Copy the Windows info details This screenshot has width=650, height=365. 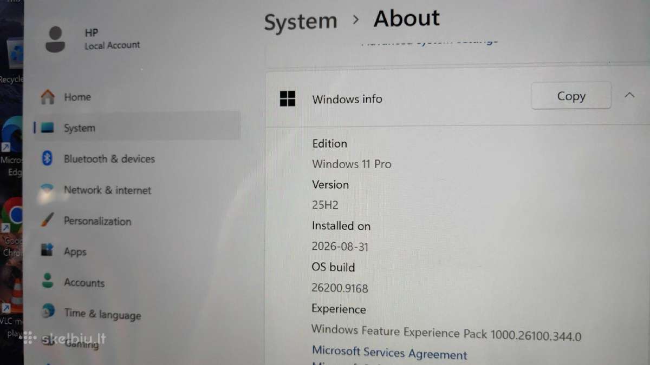(571, 96)
